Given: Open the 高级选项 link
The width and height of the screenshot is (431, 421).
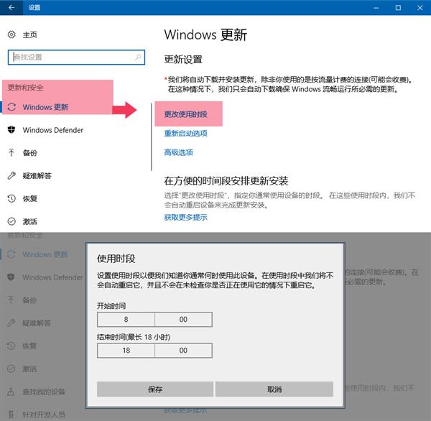Looking at the screenshot, I should (x=178, y=152).
